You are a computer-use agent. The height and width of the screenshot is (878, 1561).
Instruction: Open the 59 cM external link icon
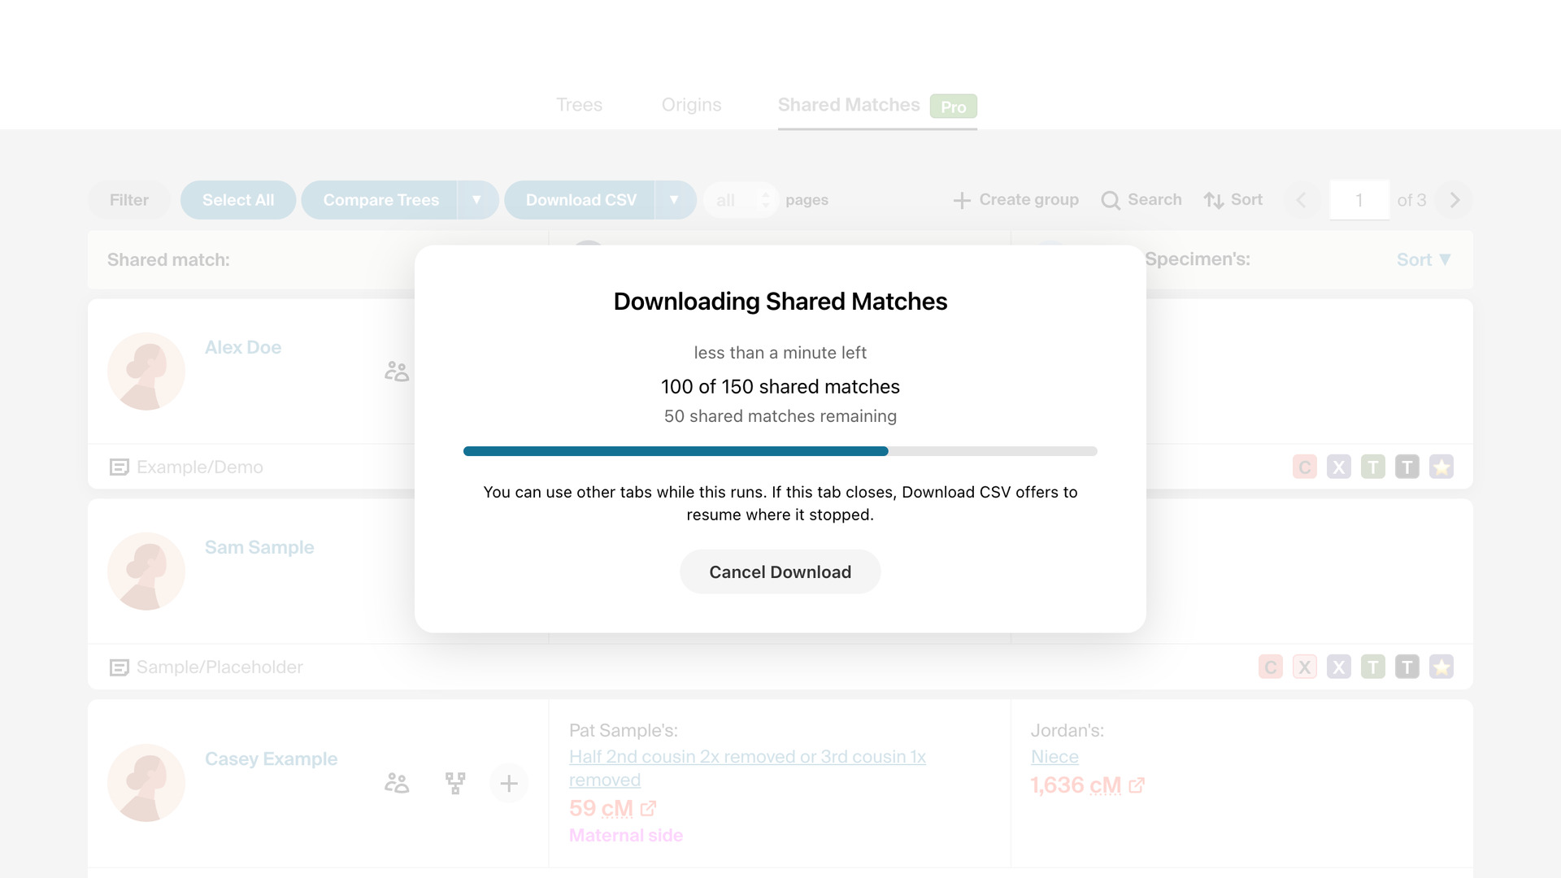tap(648, 809)
